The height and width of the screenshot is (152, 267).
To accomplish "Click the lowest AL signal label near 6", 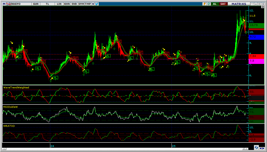I will click(x=55, y=78).
